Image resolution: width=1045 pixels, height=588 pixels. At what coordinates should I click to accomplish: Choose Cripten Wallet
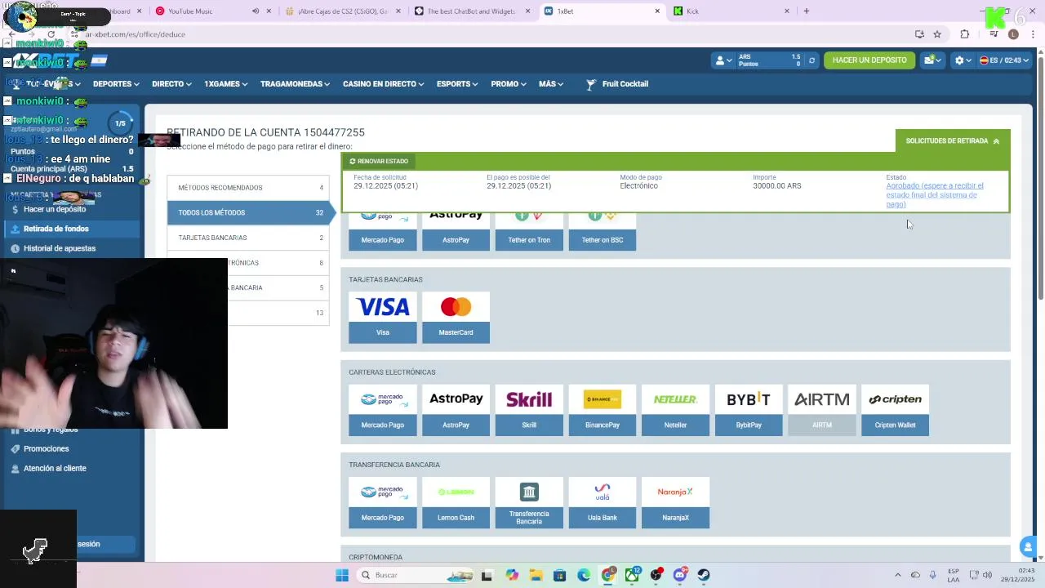(x=895, y=410)
